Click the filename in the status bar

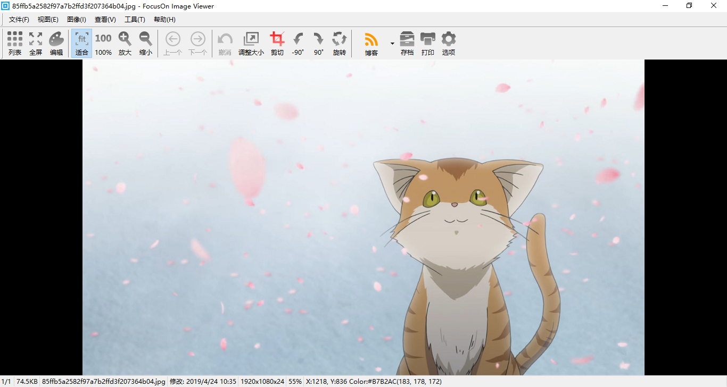104,382
